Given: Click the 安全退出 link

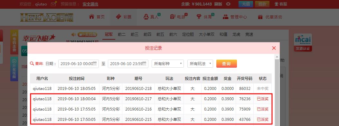Looking at the screenshot, I should click(x=90, y=4).
